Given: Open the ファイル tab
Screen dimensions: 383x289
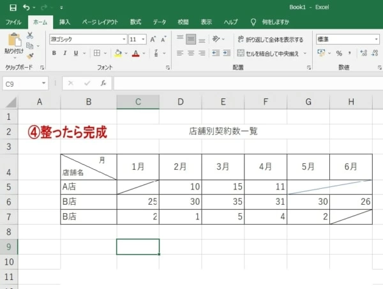Looking at the screenshot, I should [13, 22].
